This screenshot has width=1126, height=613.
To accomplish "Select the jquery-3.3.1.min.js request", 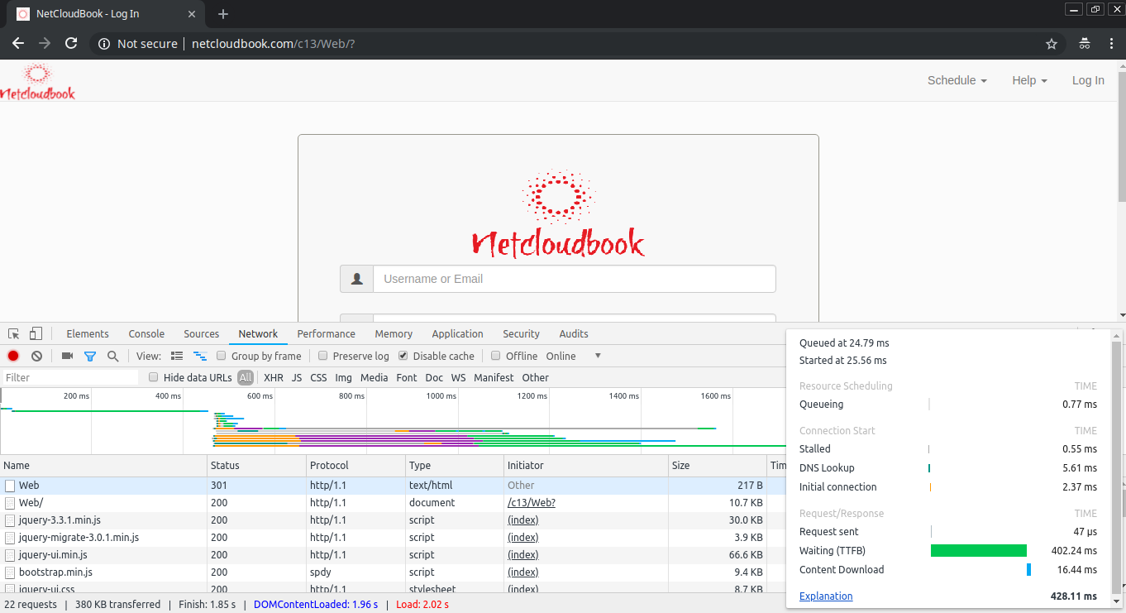I will click(x=393, y=520).
